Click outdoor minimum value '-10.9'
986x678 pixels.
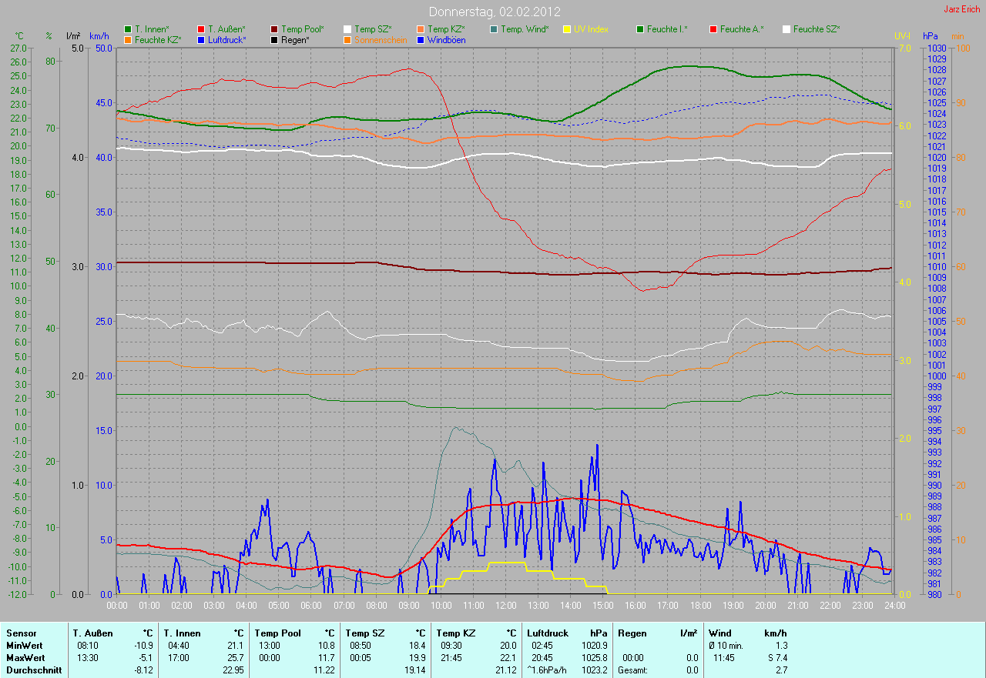[x=143, y=646]
